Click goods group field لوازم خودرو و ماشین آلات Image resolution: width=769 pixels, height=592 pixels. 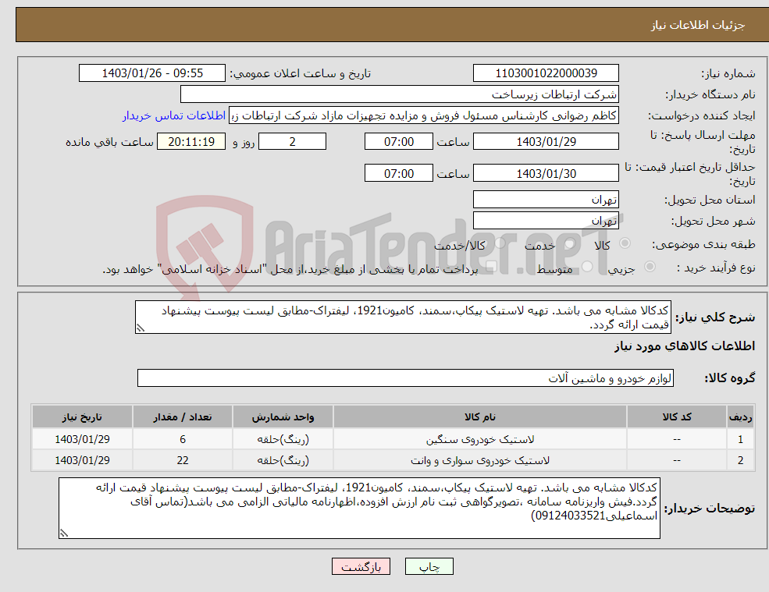tap(406, 378)
